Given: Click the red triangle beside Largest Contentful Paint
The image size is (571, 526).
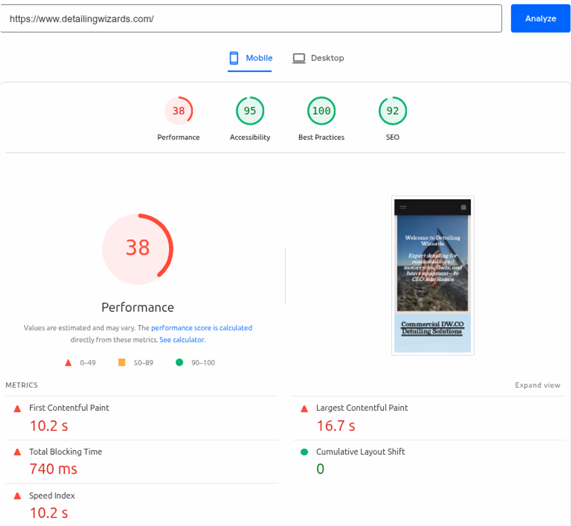Looking at the screenshot, I should [305, 409].
